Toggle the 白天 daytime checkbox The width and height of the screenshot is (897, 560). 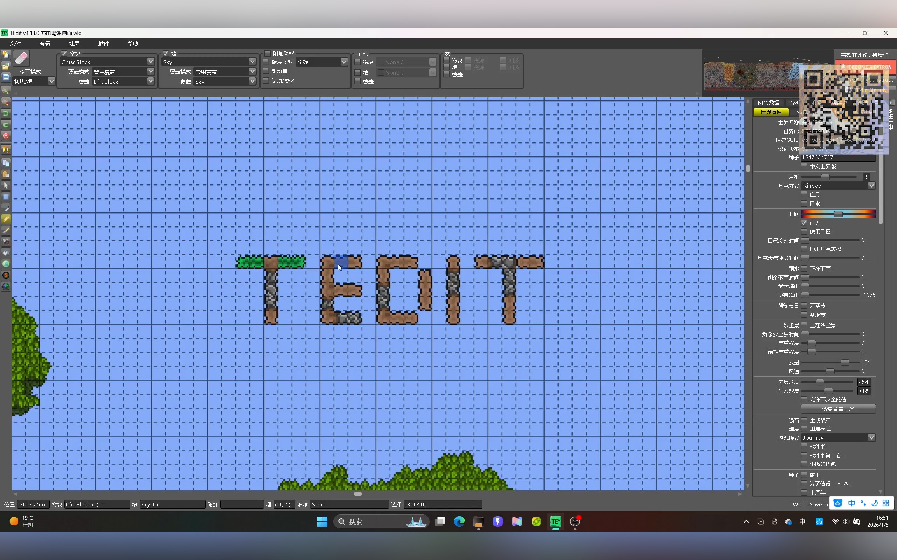pos(804,223)
